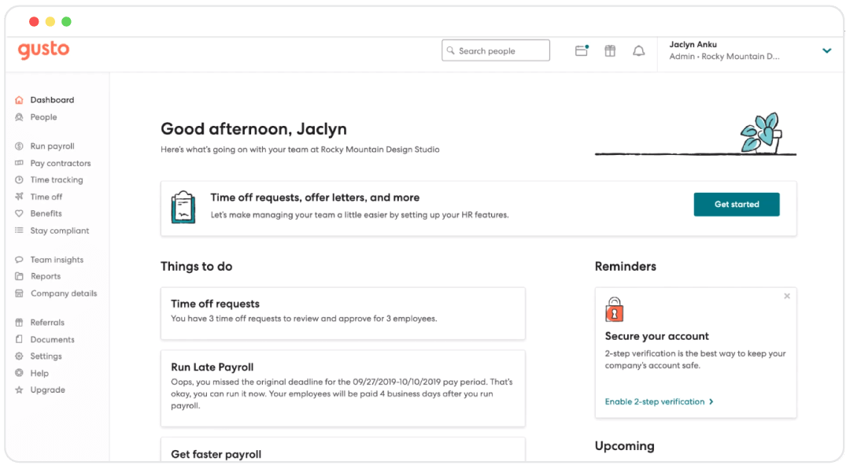Image resolution: width=850 pixels, height=469 pixels.
Task: Select the Stay compliant checklist icon
Action: tap(17, 230)
